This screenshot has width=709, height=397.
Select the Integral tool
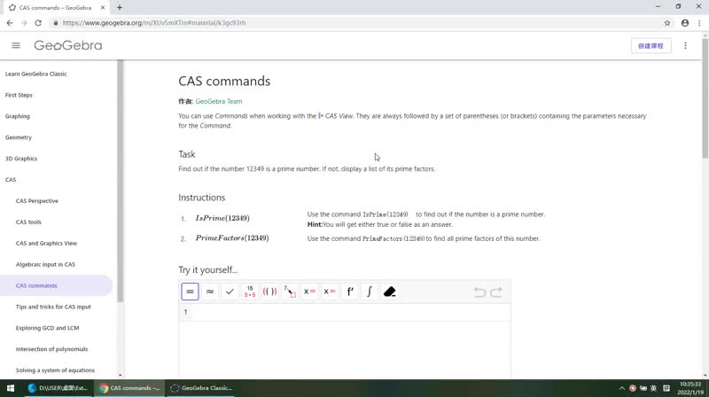(370, 292)
